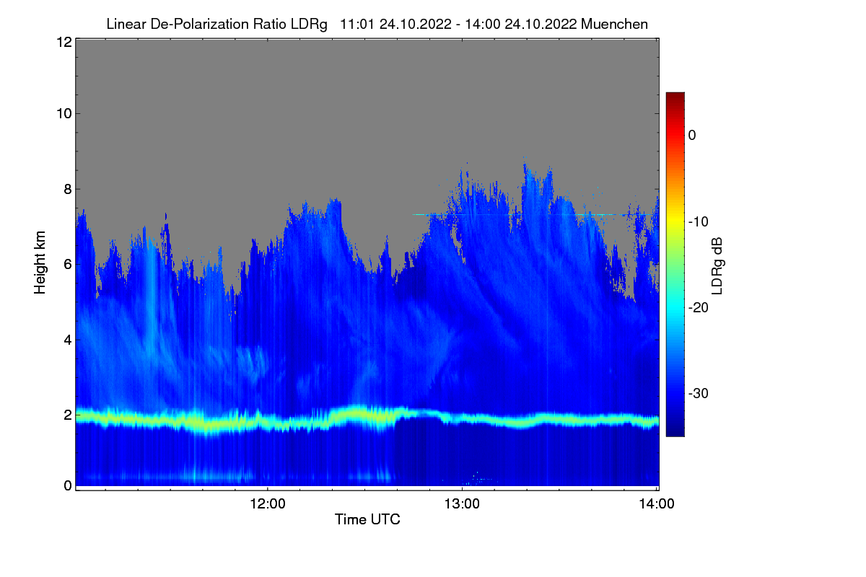
Task: Click the '13:00' time tick label
Action: click(462, 504)
